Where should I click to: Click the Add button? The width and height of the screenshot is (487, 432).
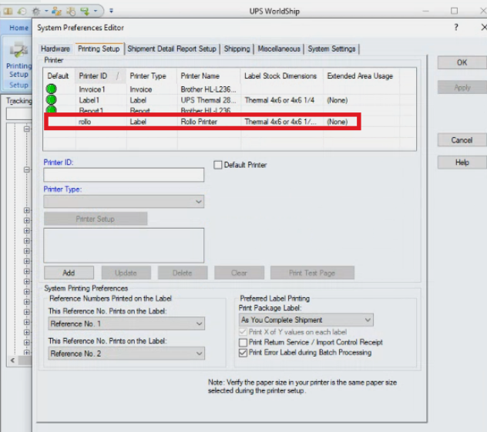(x=69, y=273)
